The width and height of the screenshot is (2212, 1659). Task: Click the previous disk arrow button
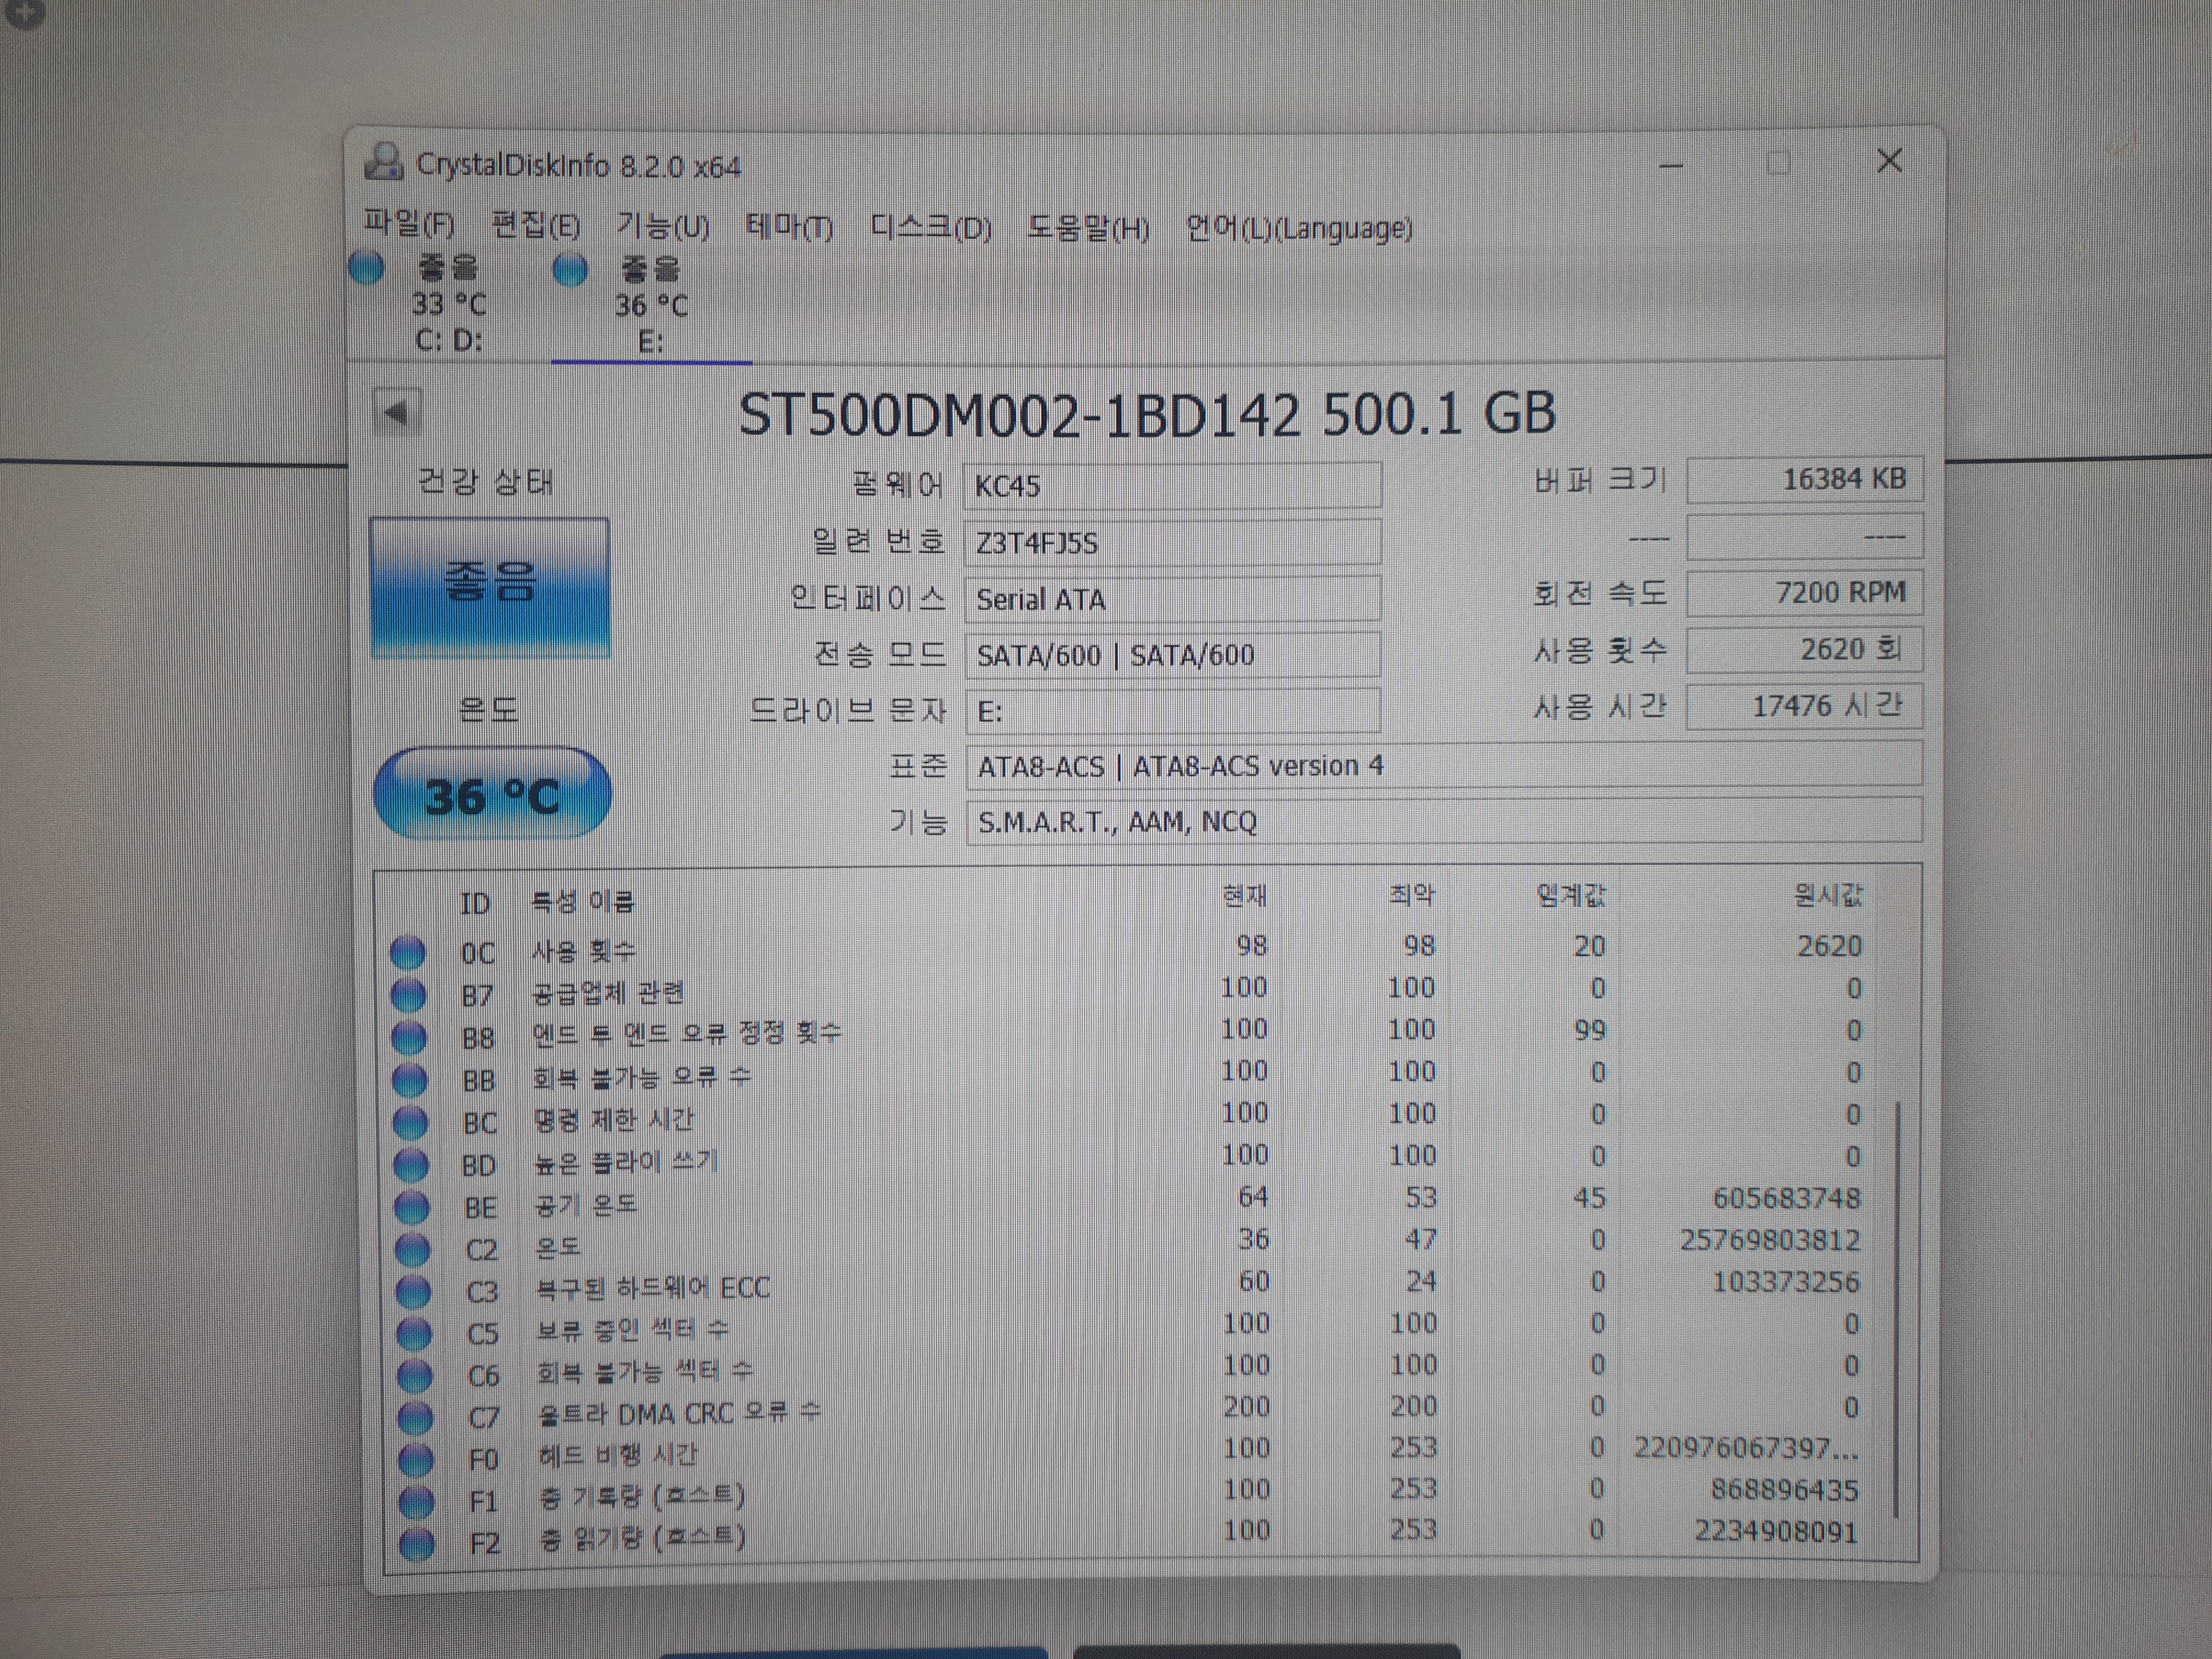point(397,412)
